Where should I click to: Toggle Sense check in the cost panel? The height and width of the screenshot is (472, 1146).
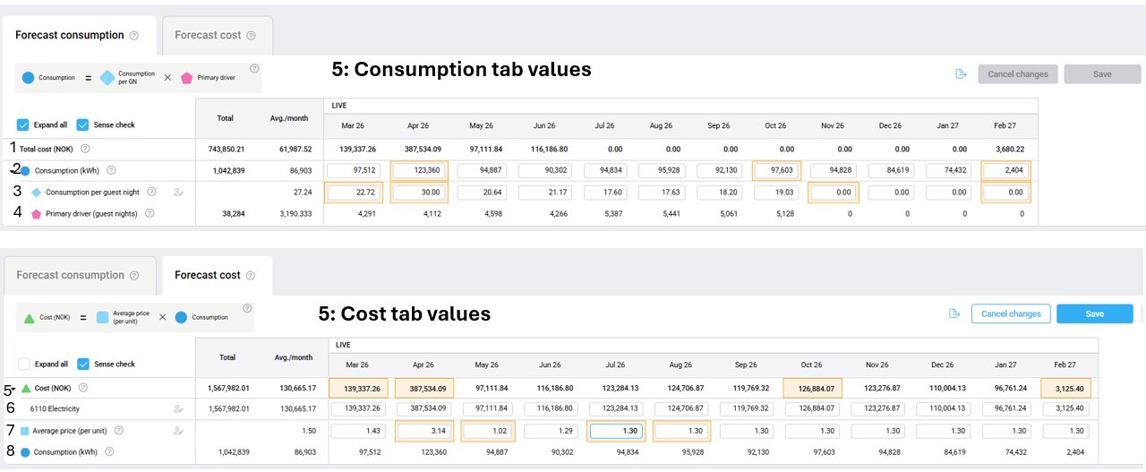tap(82, 365)
